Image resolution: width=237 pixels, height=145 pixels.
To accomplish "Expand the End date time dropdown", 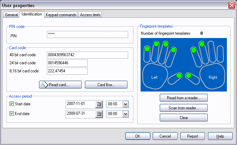I will pos(125,114).
